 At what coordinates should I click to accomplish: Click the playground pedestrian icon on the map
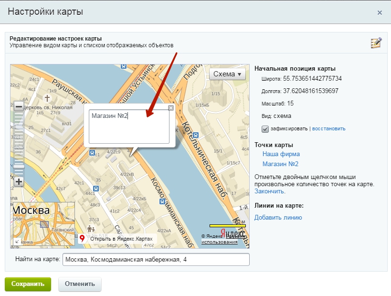91,229
